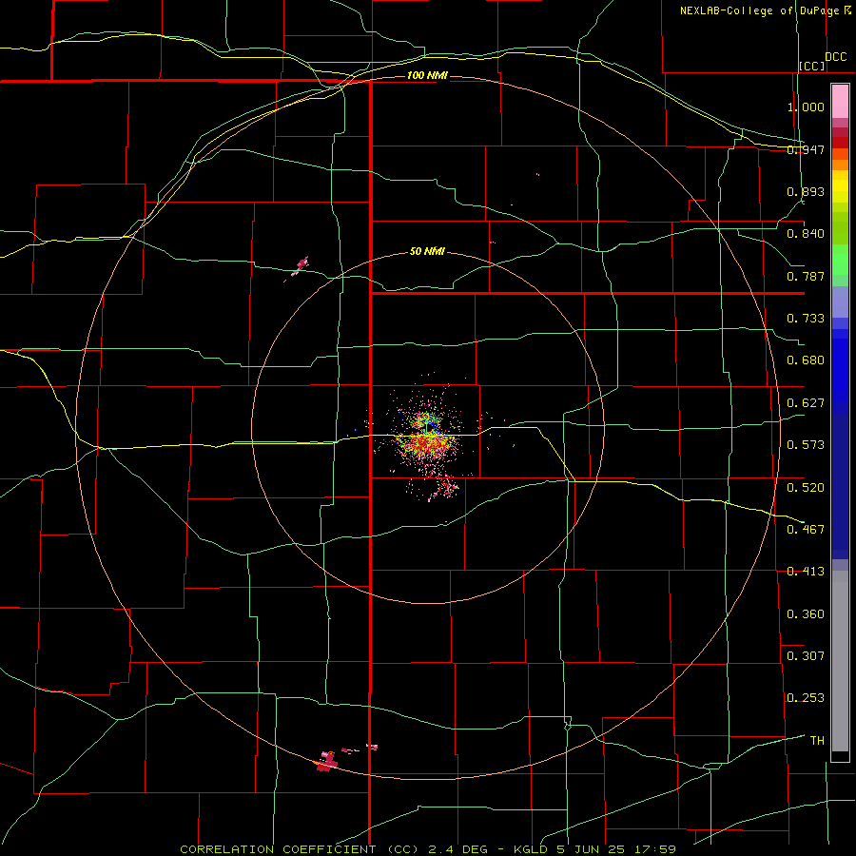
Task: Click the 0.520 color scale value
Action: click(x=806, y=487)
